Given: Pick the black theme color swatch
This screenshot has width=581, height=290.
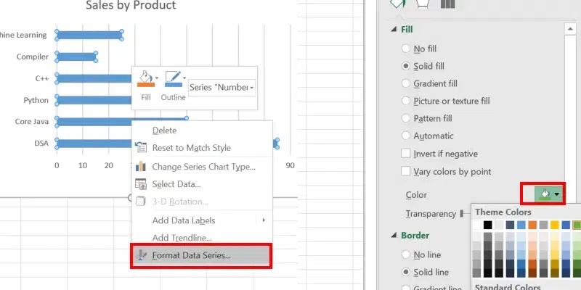Looking at the screenshot, I should click(488, 225).
